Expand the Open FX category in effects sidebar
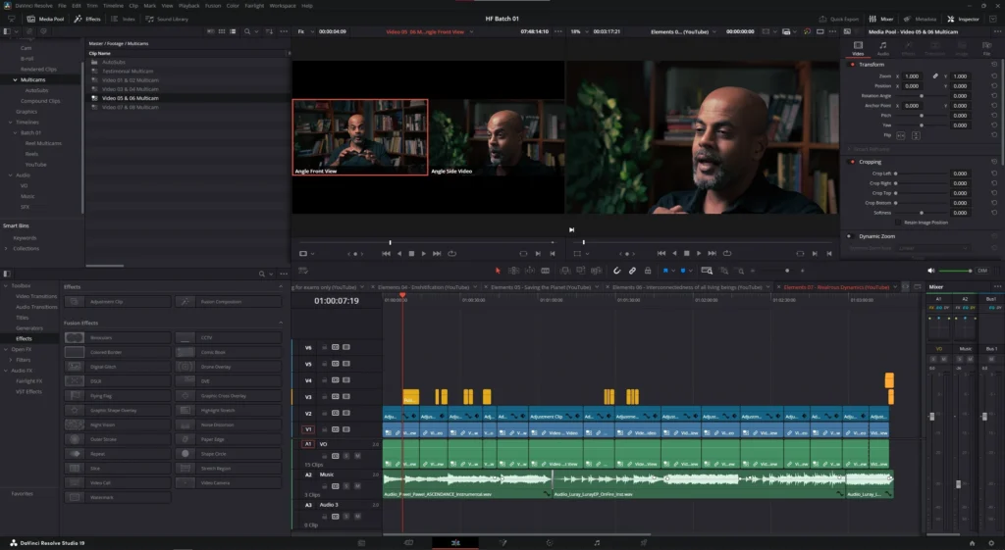The width and height of the screenshot is (1005, 550). click(7, 349)
